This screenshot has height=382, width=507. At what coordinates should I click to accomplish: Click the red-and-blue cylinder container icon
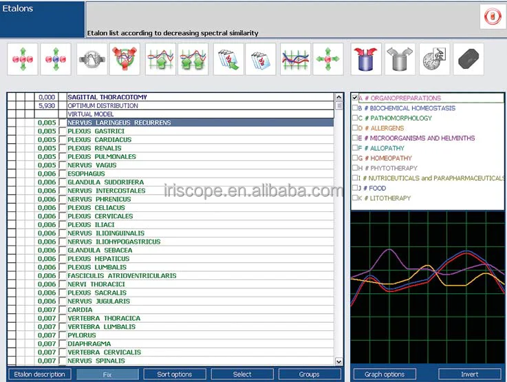[366, 60]
